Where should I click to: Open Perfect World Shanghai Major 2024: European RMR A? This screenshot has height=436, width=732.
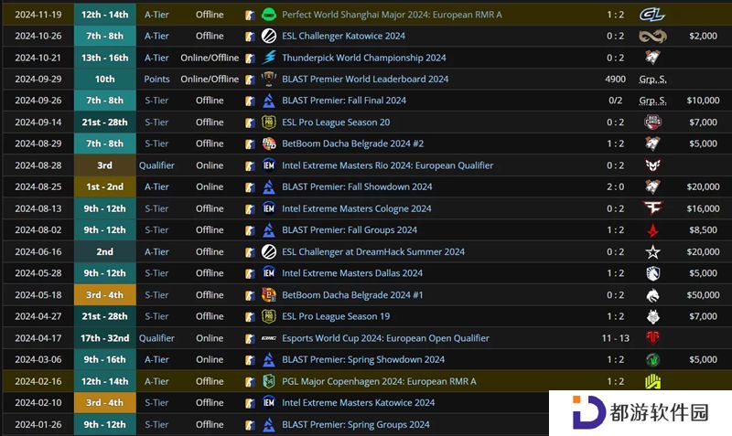coord(392,15)
